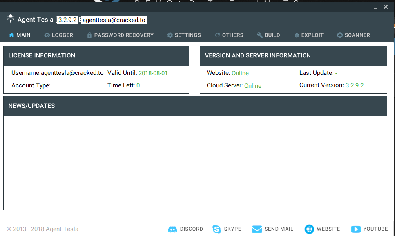395x236 pixels.
Task: Click the copyright 2013 - 2018 Agent Tesla text
Action: point(42,229)
